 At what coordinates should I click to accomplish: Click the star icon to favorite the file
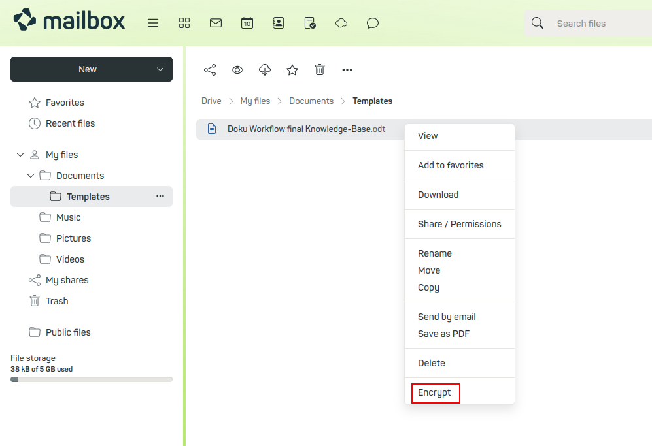292,69
